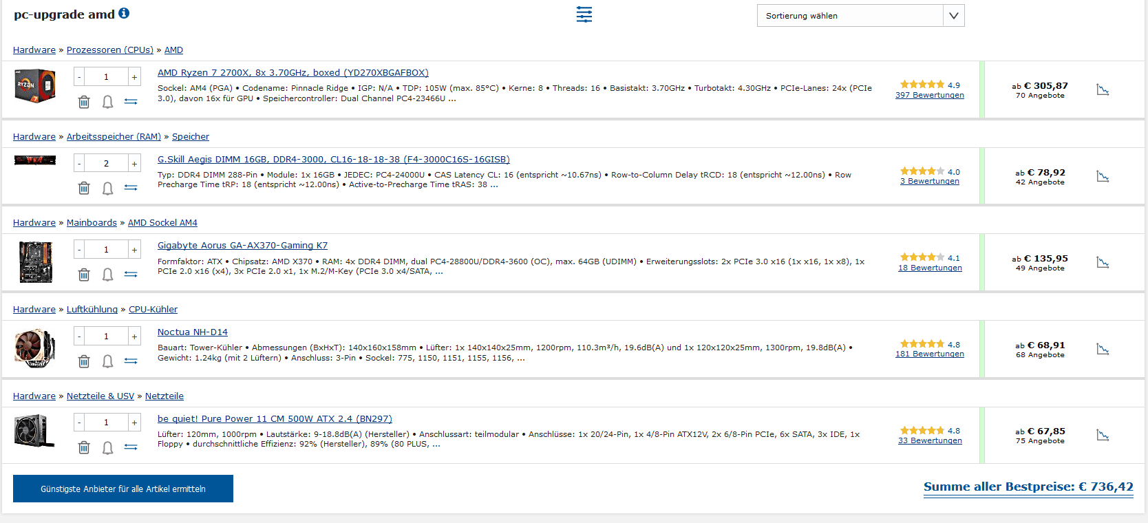Decrease quantity of AMD Ryzen 7 2700X
The image size is (1148, 523).
click(79, 77)
